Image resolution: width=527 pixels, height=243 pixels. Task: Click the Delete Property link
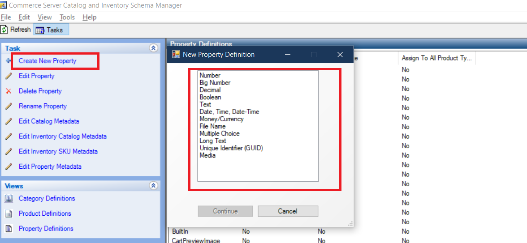(40, 91)
